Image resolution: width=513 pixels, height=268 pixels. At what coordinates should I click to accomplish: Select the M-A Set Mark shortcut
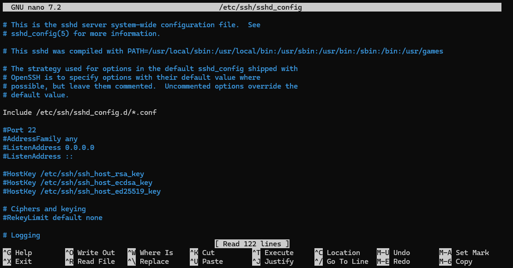point(464,253)
